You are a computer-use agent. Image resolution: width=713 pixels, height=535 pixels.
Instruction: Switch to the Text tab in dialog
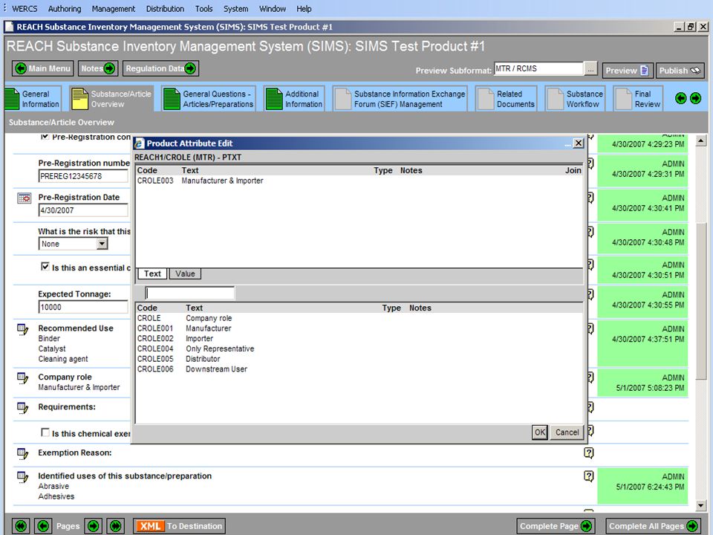pos(152,274)
